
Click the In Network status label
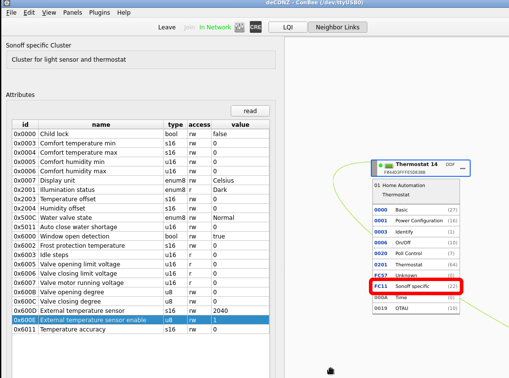(215, 27)
